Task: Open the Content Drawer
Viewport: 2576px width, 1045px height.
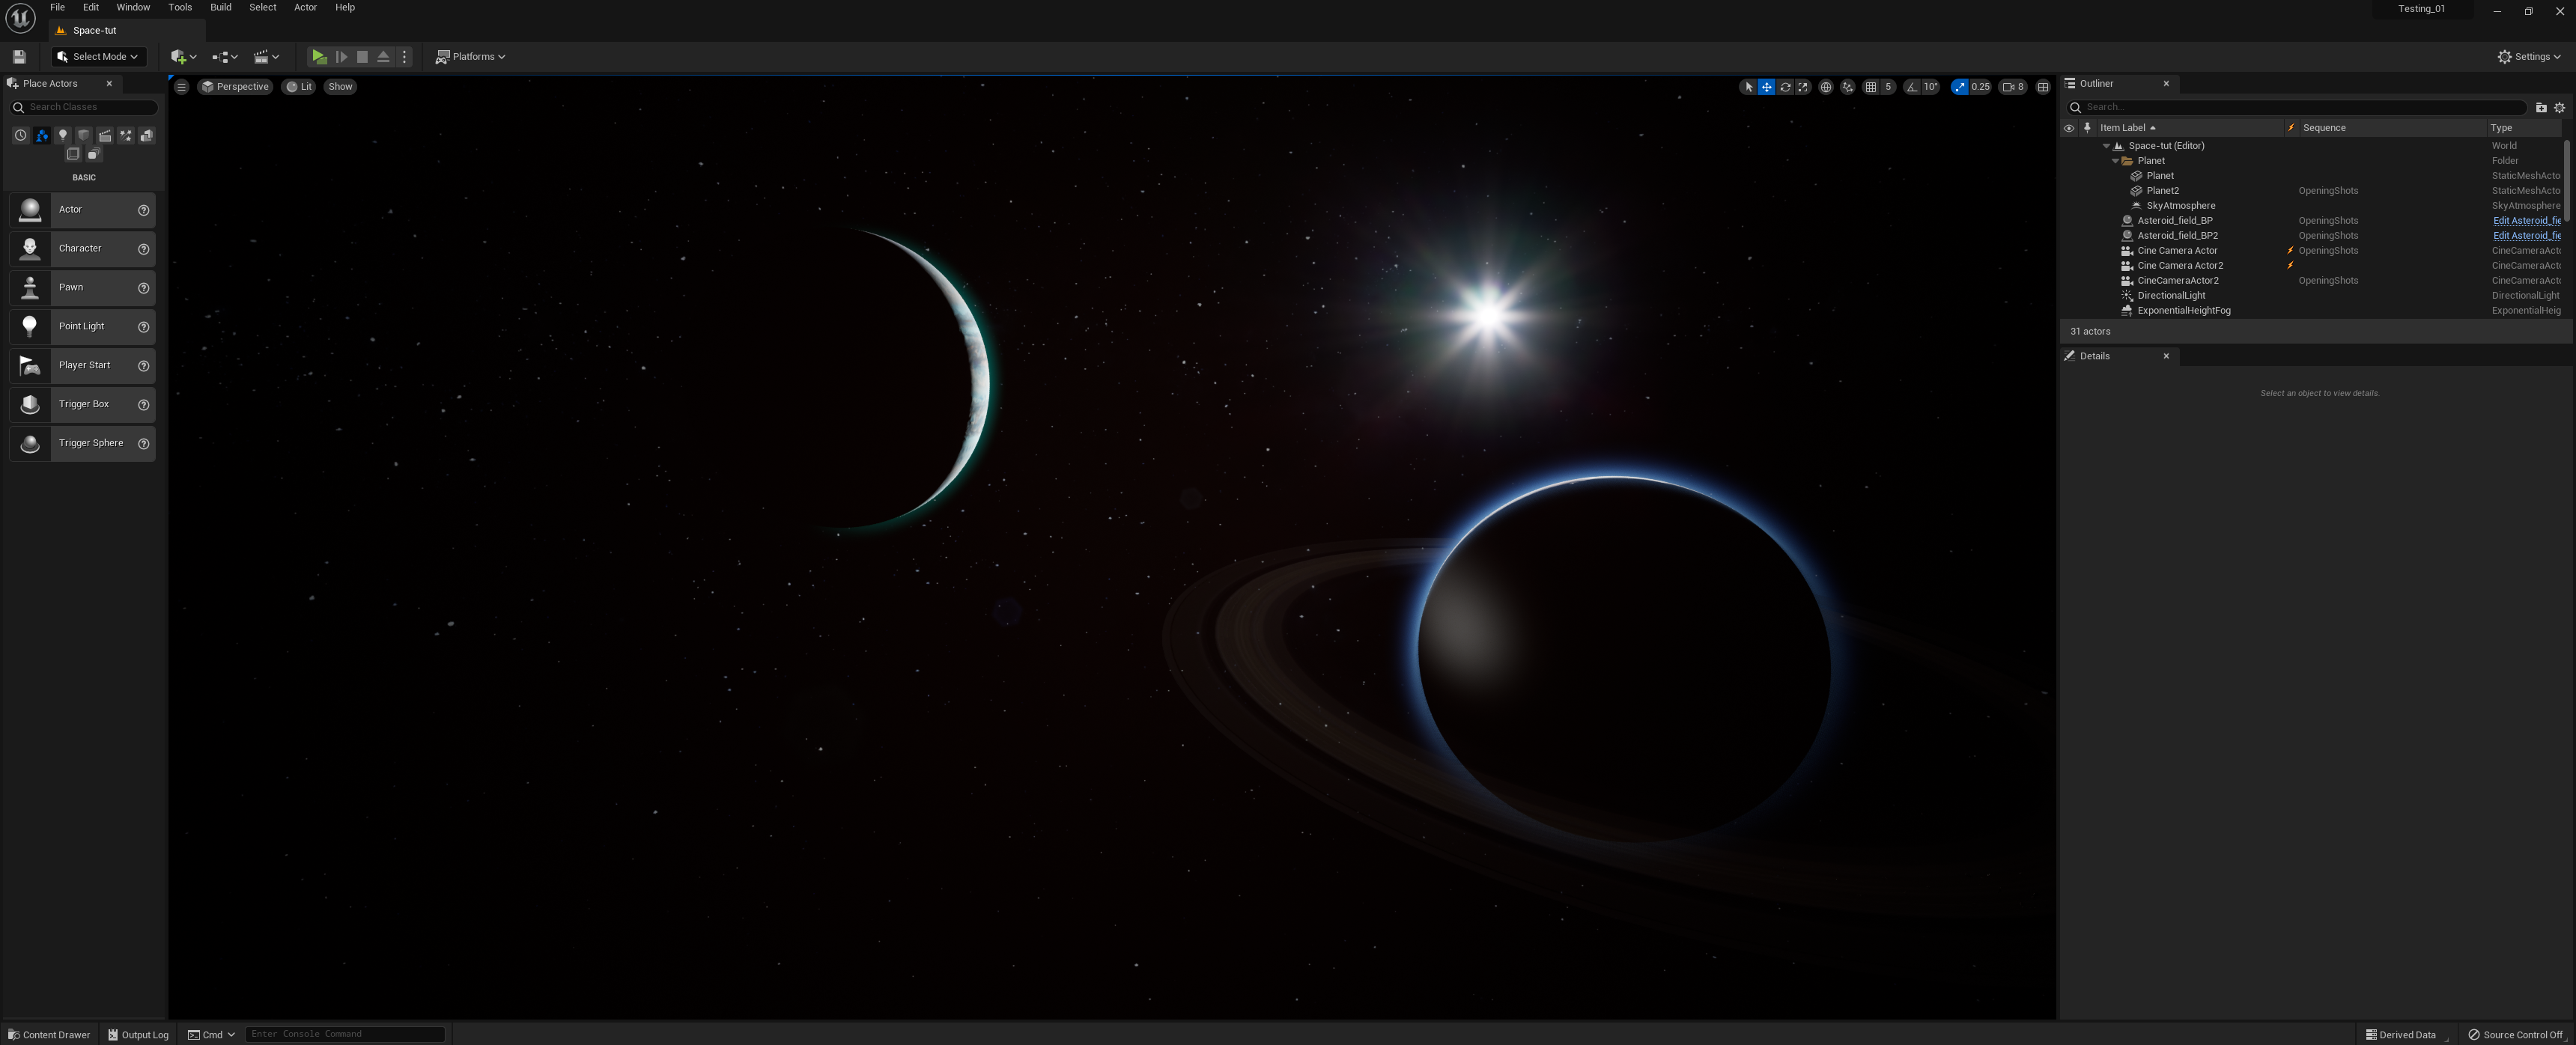Action: (49, 1034)
